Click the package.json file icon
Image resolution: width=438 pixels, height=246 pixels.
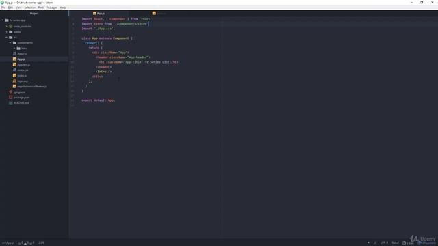pyautogui.click(x=11, y=97)
